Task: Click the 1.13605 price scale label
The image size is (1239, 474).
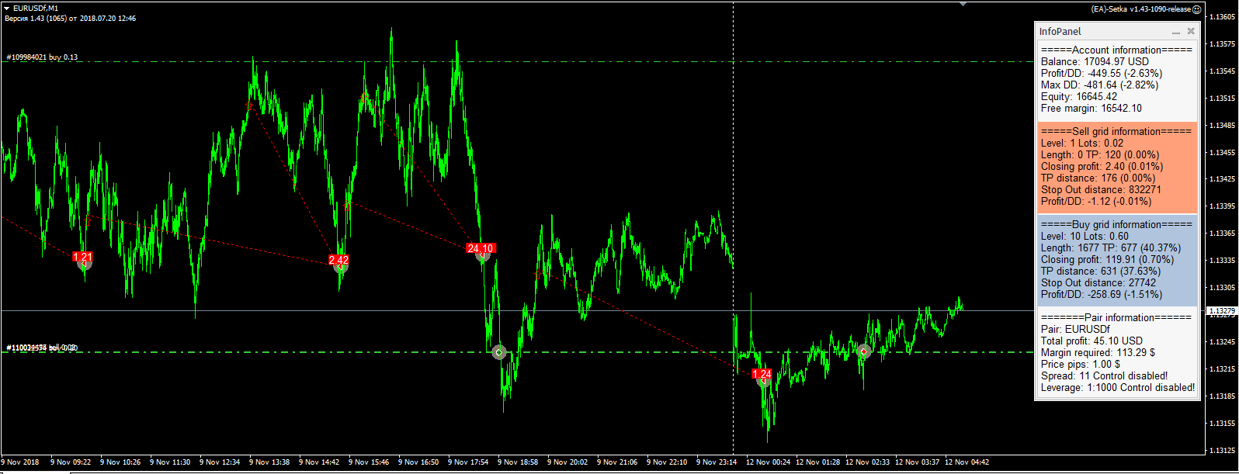Action: pos(1222,17)
